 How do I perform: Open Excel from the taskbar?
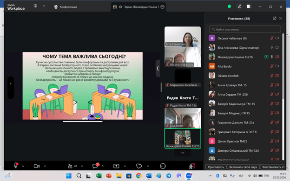point(99,176)
